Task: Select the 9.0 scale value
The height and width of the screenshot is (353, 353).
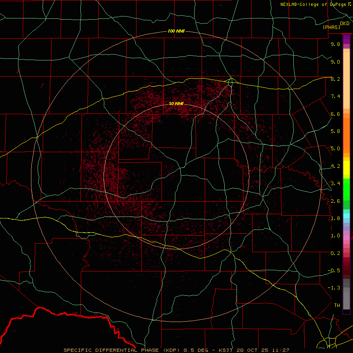Action: pyautogui.click(x=335, y=62)
